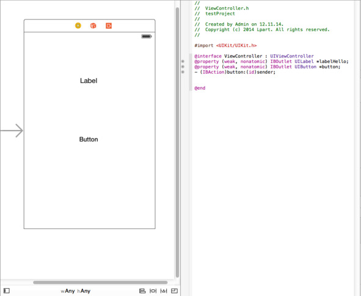Click the red Exit icon in scene dock

tap(109, 26)
